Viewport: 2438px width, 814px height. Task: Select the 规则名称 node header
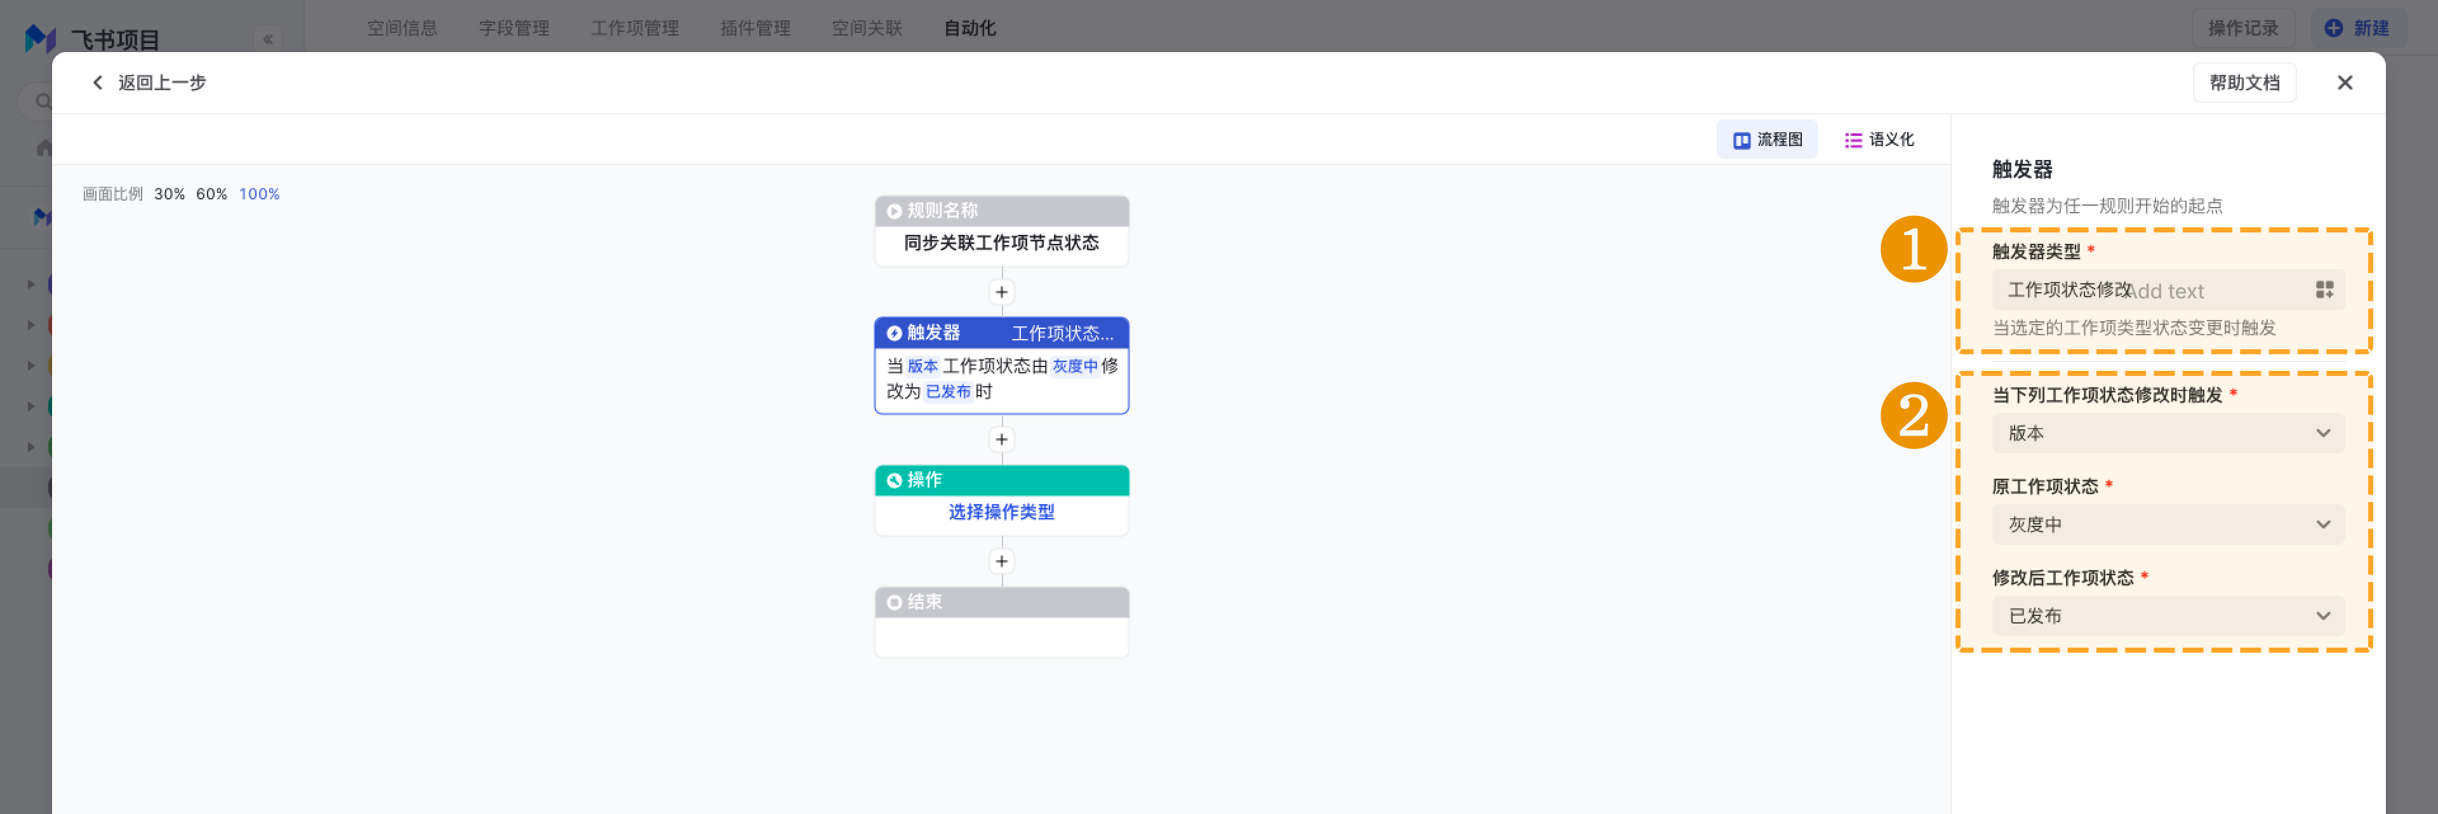pos(1001,211)
